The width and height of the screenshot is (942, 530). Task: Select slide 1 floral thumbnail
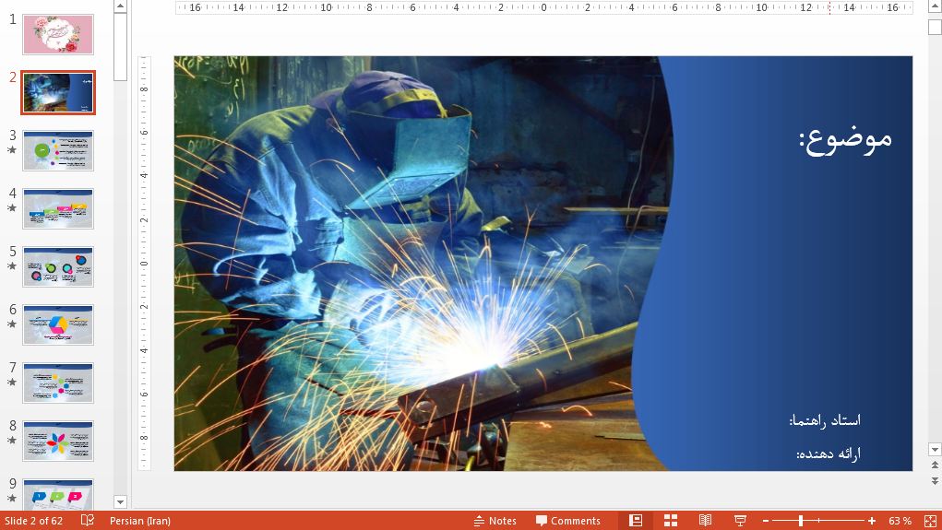click(58, 34)
